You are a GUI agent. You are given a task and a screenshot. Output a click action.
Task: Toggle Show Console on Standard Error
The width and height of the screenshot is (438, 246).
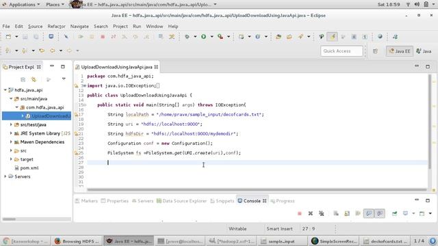click(380, 213)
